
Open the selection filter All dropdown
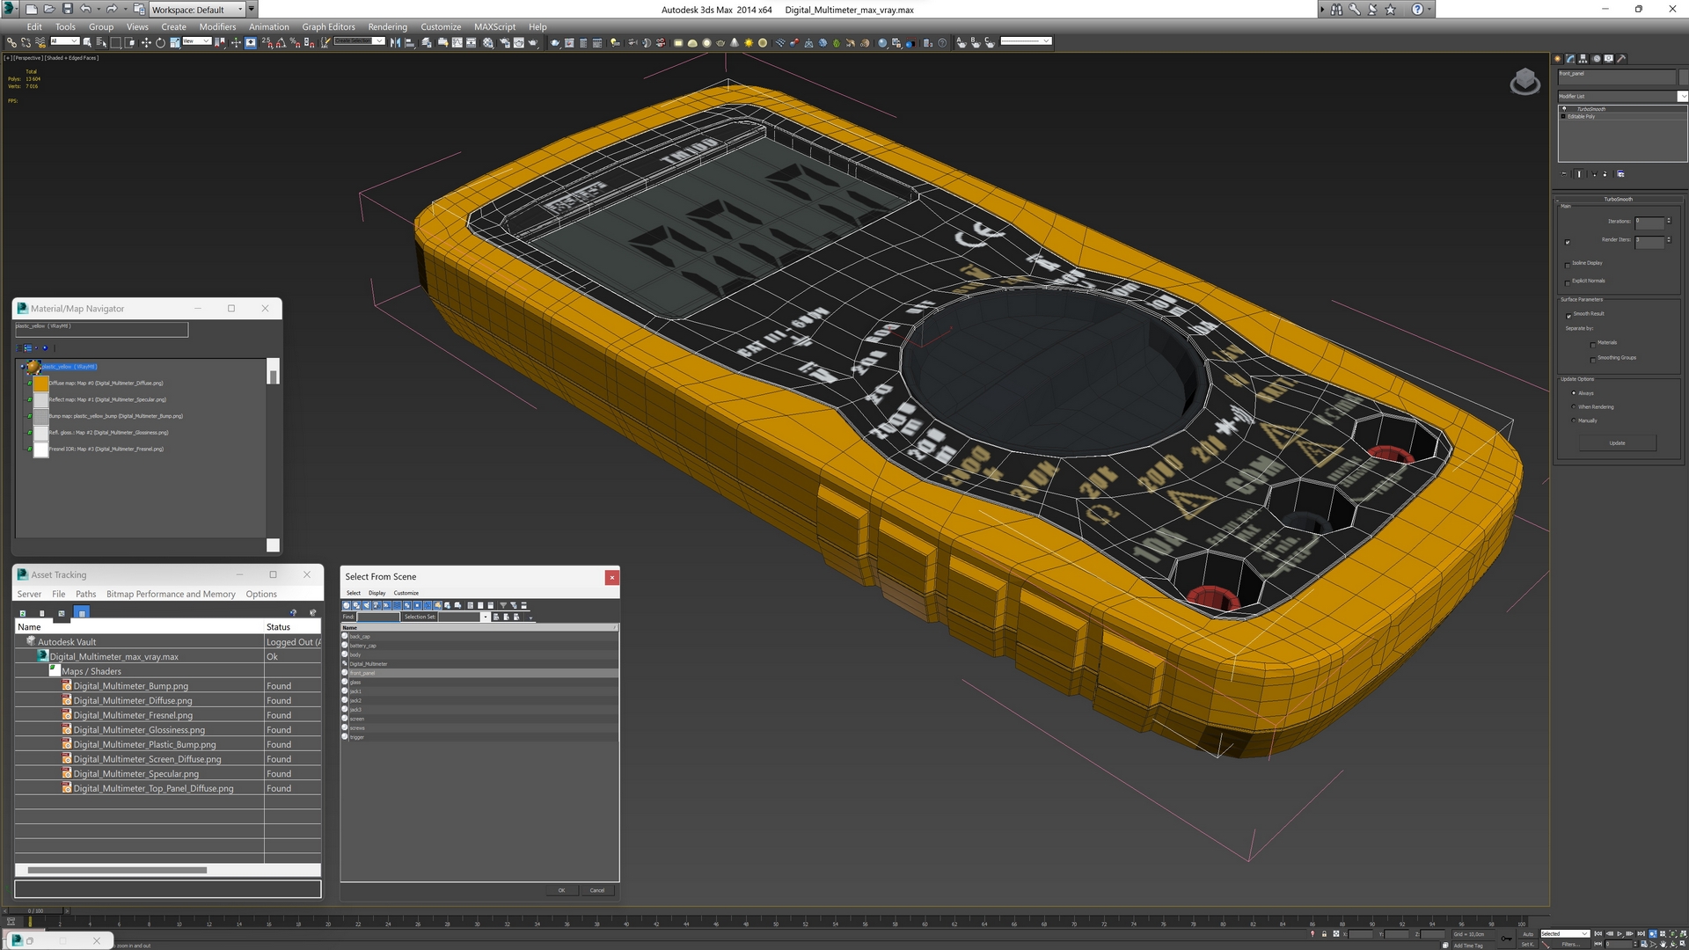click(65, 41)
